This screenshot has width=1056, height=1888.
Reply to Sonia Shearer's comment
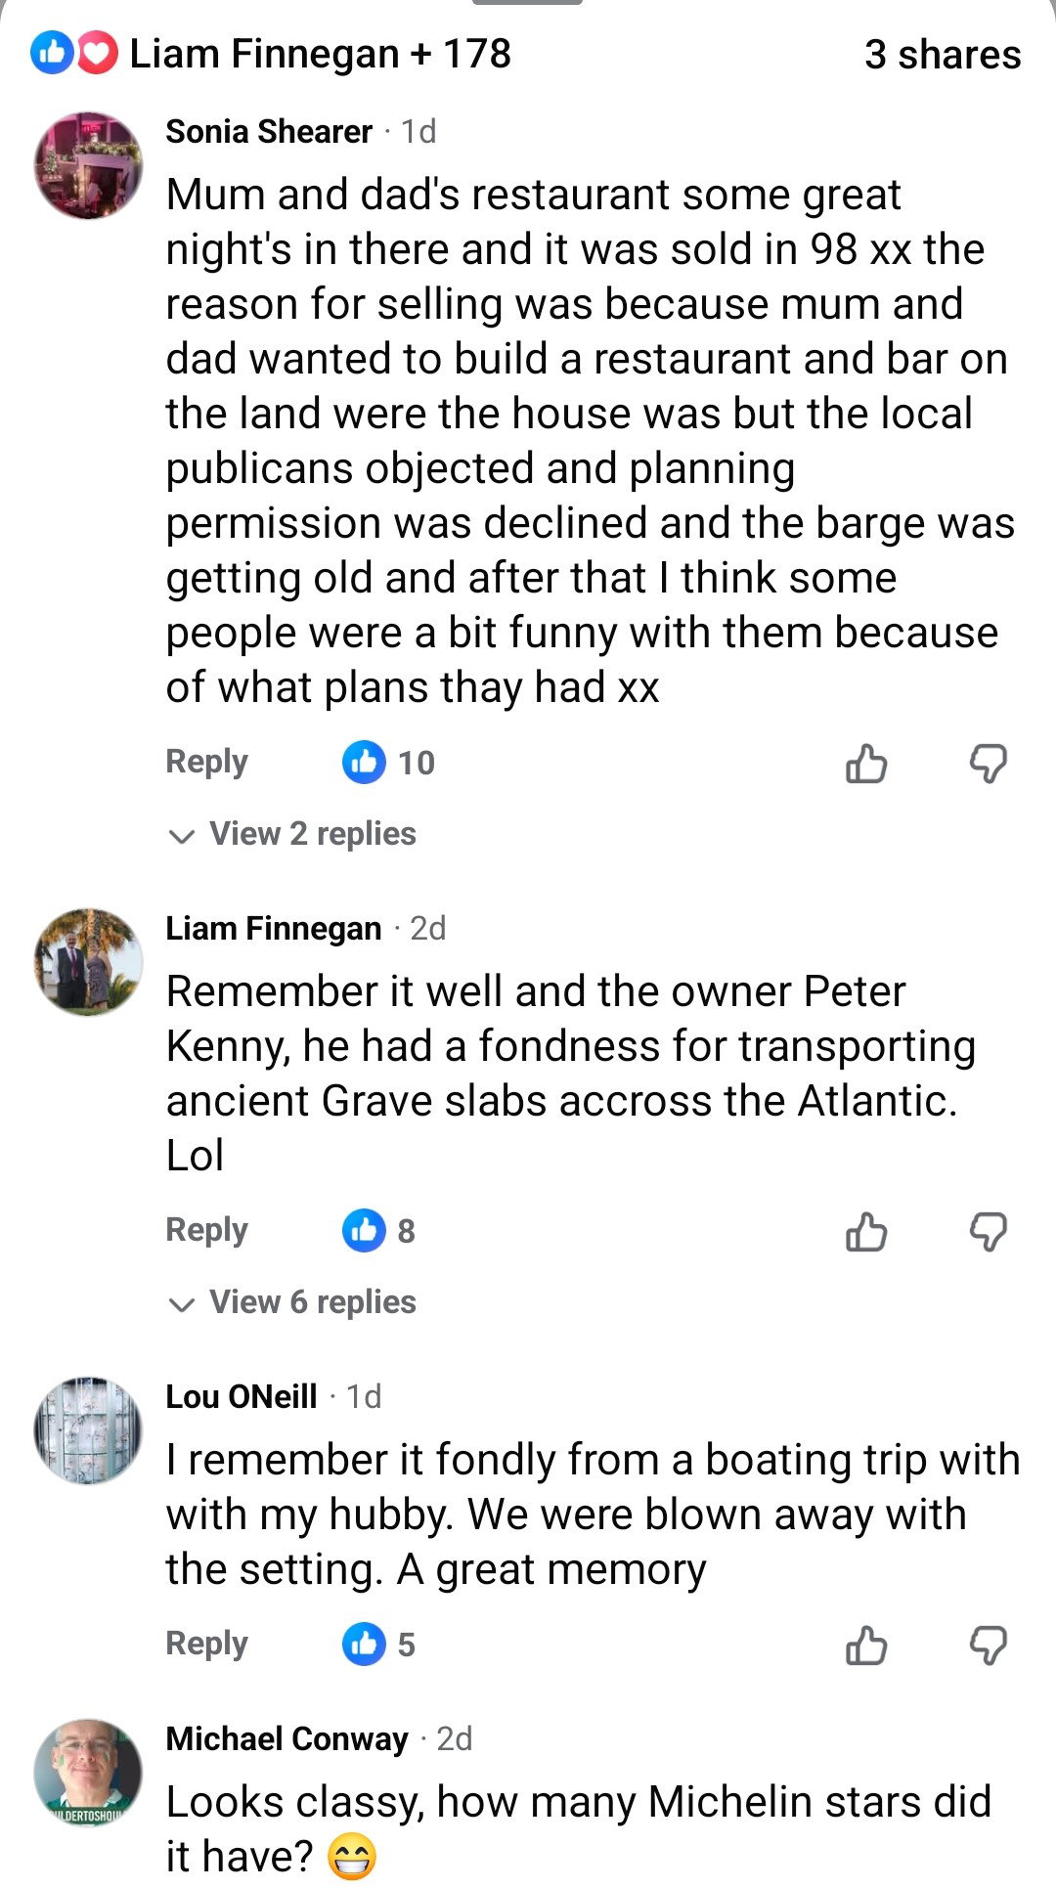point(205,763)
